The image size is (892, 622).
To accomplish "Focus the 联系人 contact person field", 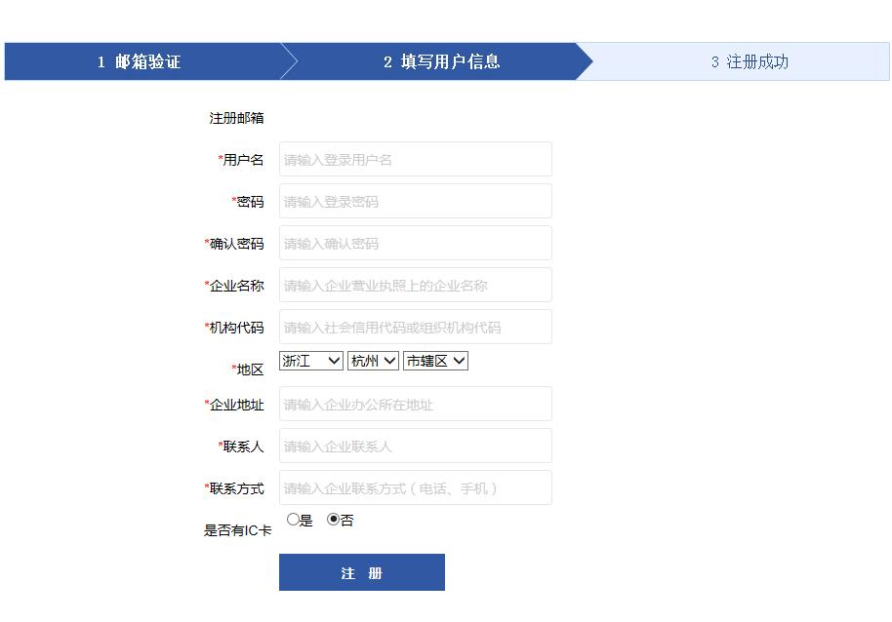I will tap(415, 446).
